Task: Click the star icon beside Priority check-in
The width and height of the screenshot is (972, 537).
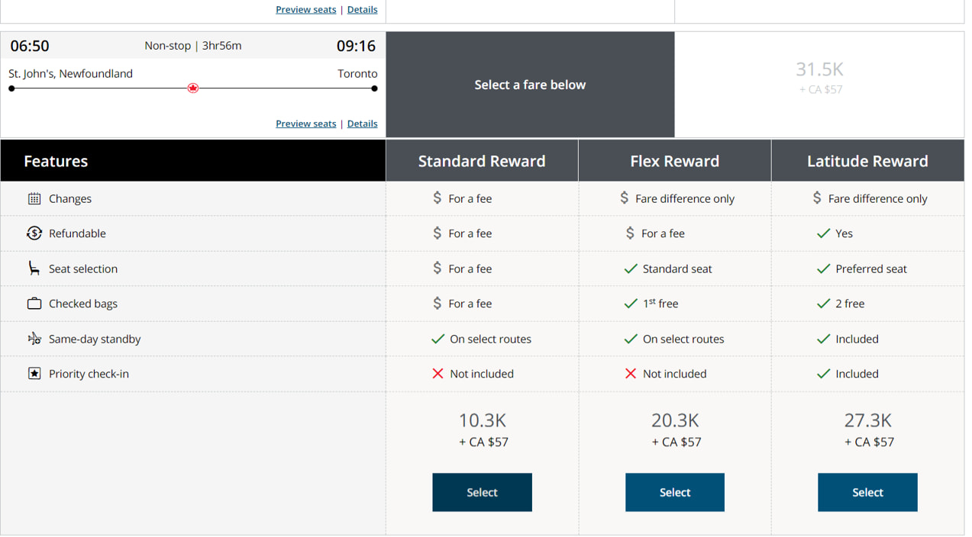Action: click(x=34, y=374)
